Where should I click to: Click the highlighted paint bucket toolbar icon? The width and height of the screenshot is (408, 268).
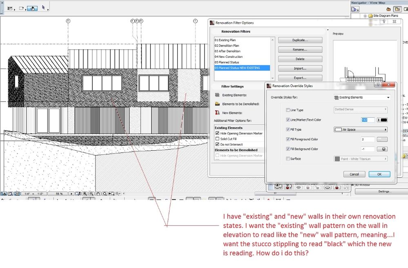pos(33,8)
